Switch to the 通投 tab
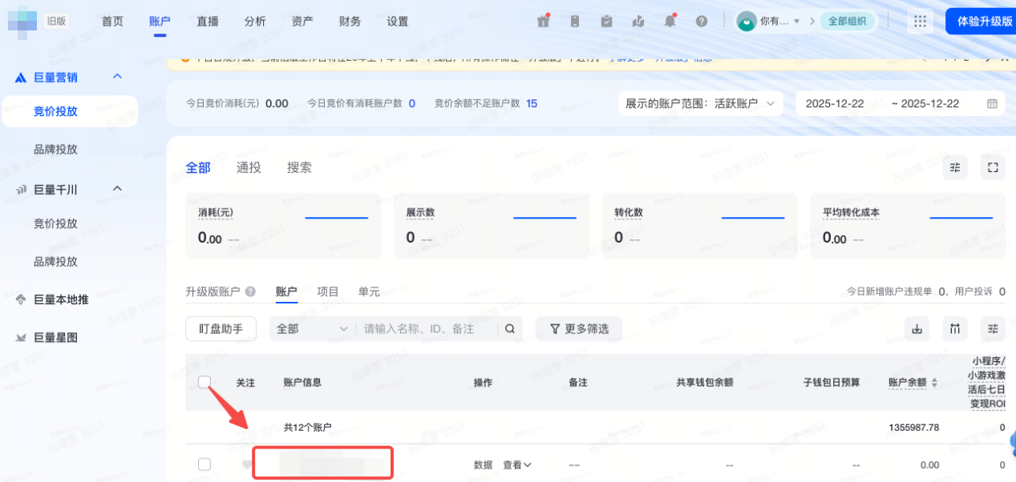 coord(249,167)
